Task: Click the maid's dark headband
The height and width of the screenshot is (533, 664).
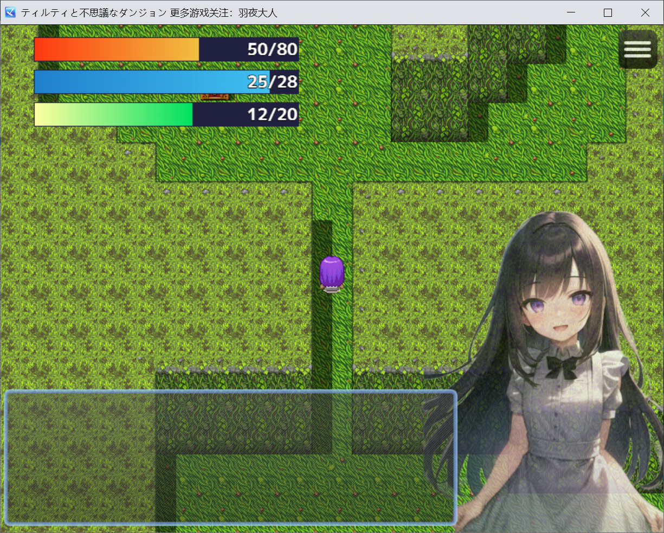Action: [x=553, y=223]
